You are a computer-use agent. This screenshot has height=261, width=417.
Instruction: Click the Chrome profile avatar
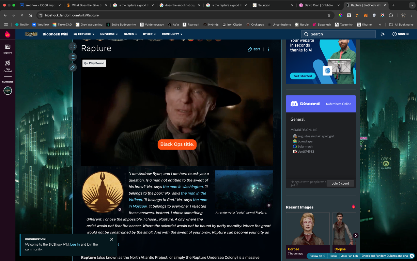tap(403, 15)
